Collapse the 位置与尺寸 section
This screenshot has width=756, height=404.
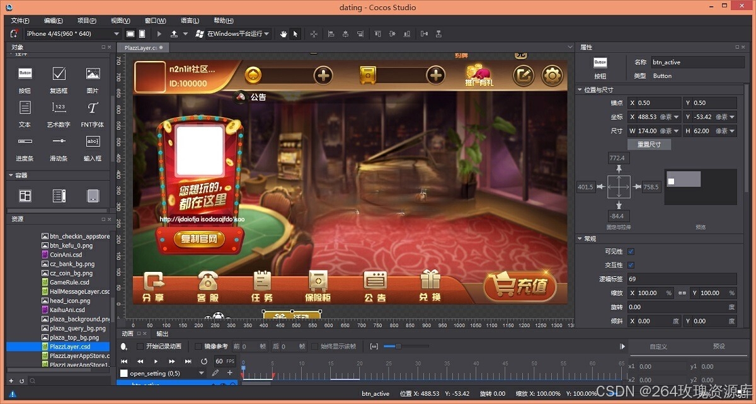tap(580, 90)
